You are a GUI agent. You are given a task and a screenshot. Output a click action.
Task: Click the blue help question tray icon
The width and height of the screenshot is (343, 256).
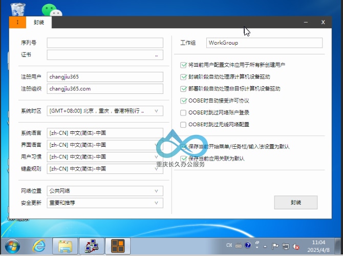click(x=248, y=245)
